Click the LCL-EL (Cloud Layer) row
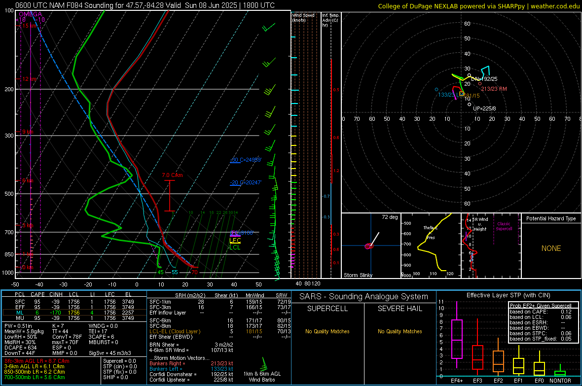The width and height of the screenshot is (582, 386). coord(220,331)
